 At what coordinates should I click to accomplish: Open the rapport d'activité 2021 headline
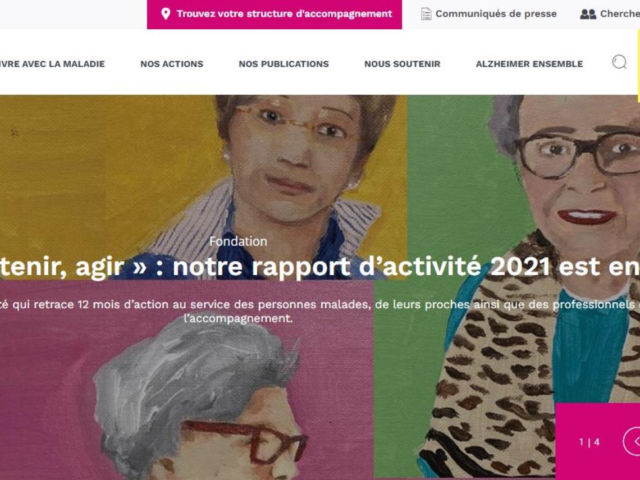click(320, 267)
